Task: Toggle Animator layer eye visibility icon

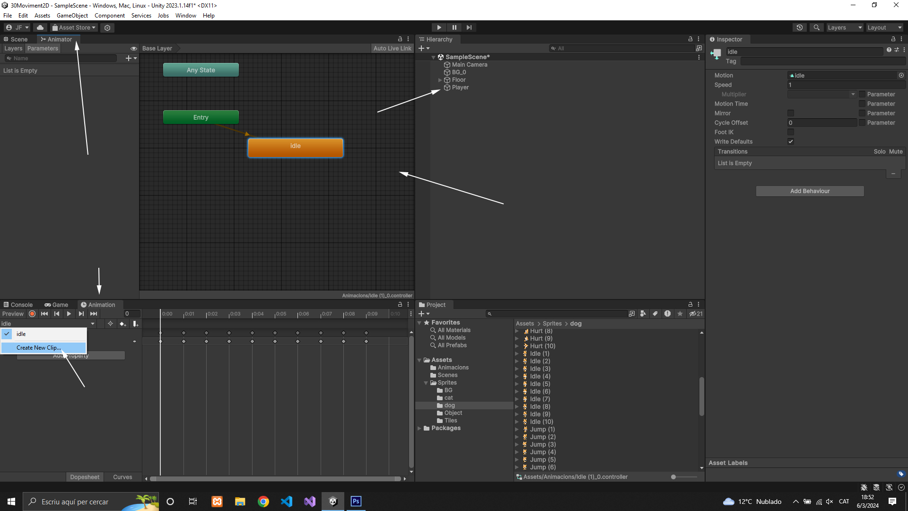Action: pyautogui.click(x=134, y=48)
